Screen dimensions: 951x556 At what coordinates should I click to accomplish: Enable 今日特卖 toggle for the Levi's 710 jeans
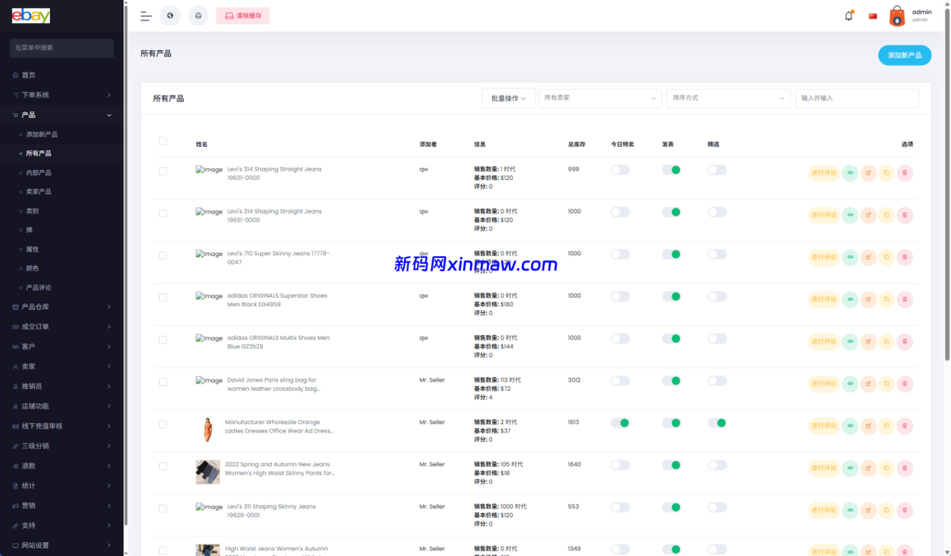pos(620,253)
